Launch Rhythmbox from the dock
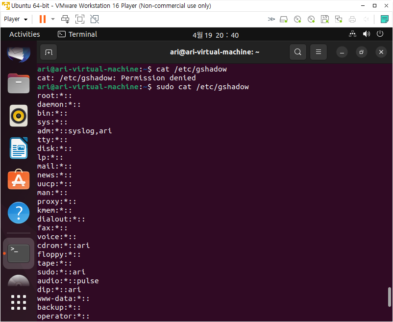This screenshot has height=322, width=393. click(x=19, y=116)
